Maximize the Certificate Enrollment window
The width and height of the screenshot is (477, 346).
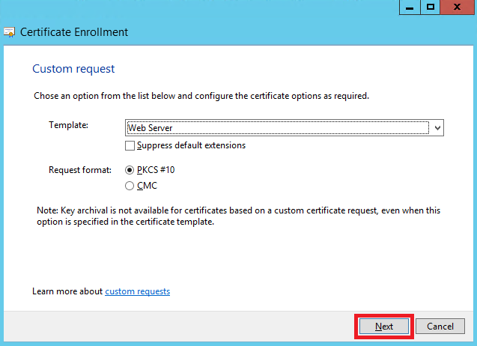pyautogui.click(x=430, y=7)
